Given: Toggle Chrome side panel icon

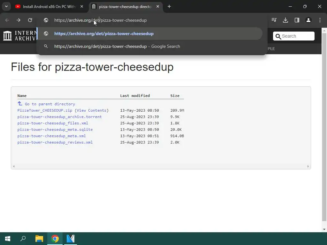Looking at the screenshot, I should (297, 20).
